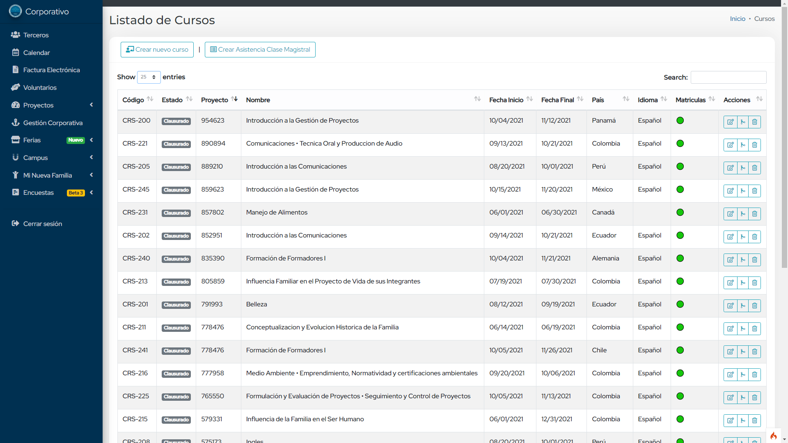Open Voluntarios in the sidebar
Viewport: 788px width, 443px height.
pyautogui.click(x=40, y=87)
